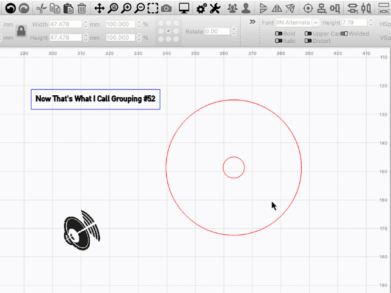391x293 pixels.
Task: Click the camera capture icon
Action: coord(166,9)
